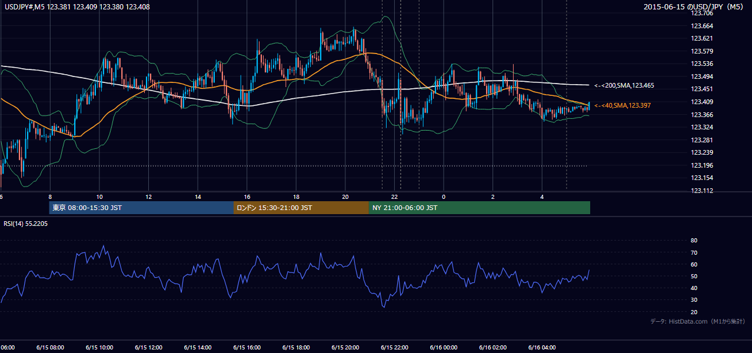Click price axis label 123.409
This screenshot has height=353, width=752.
pyautogui.click(x=701, y=102)
